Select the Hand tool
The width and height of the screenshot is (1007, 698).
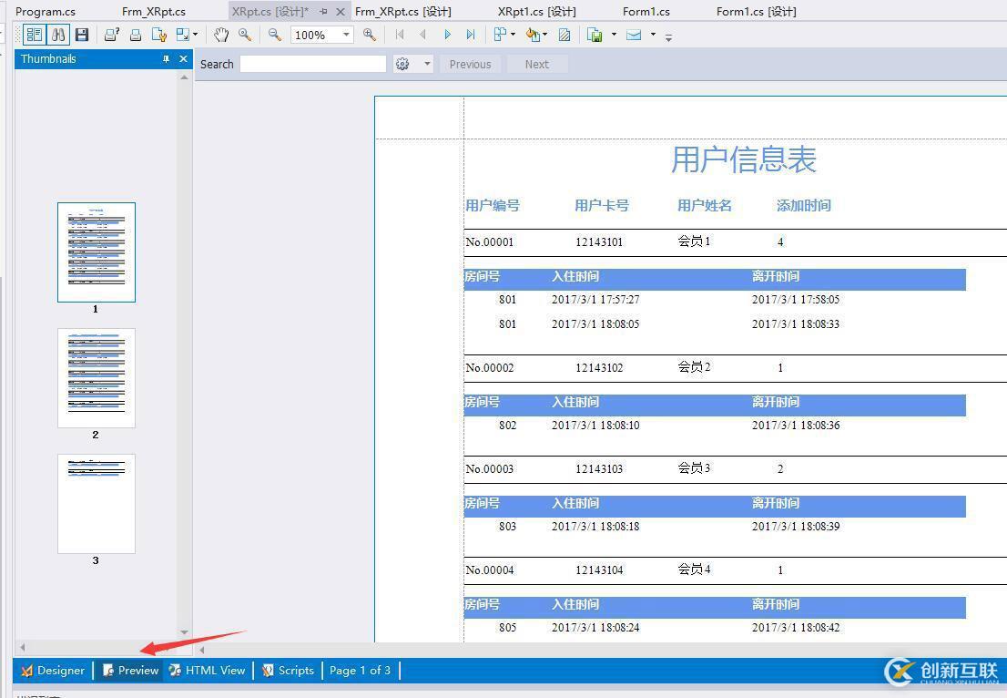[221, 35]
